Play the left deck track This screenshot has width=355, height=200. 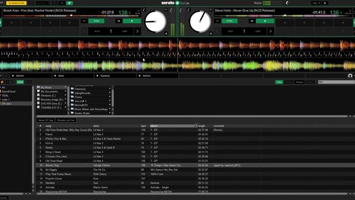[x=132, y=21]
